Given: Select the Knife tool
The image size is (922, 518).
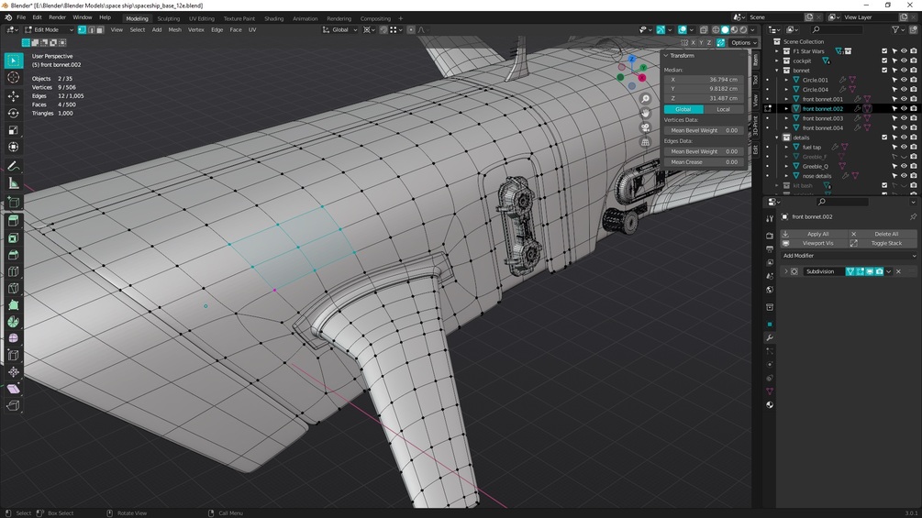Looking at the screenshot, I should pyautogui.click(x=14, y=289).
